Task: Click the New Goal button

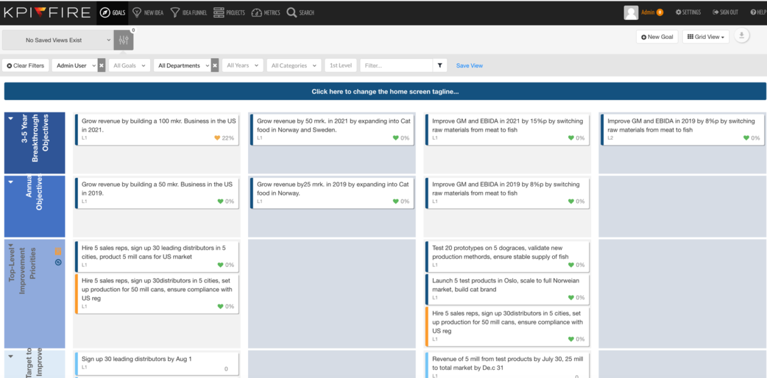Action: [657, 37]
